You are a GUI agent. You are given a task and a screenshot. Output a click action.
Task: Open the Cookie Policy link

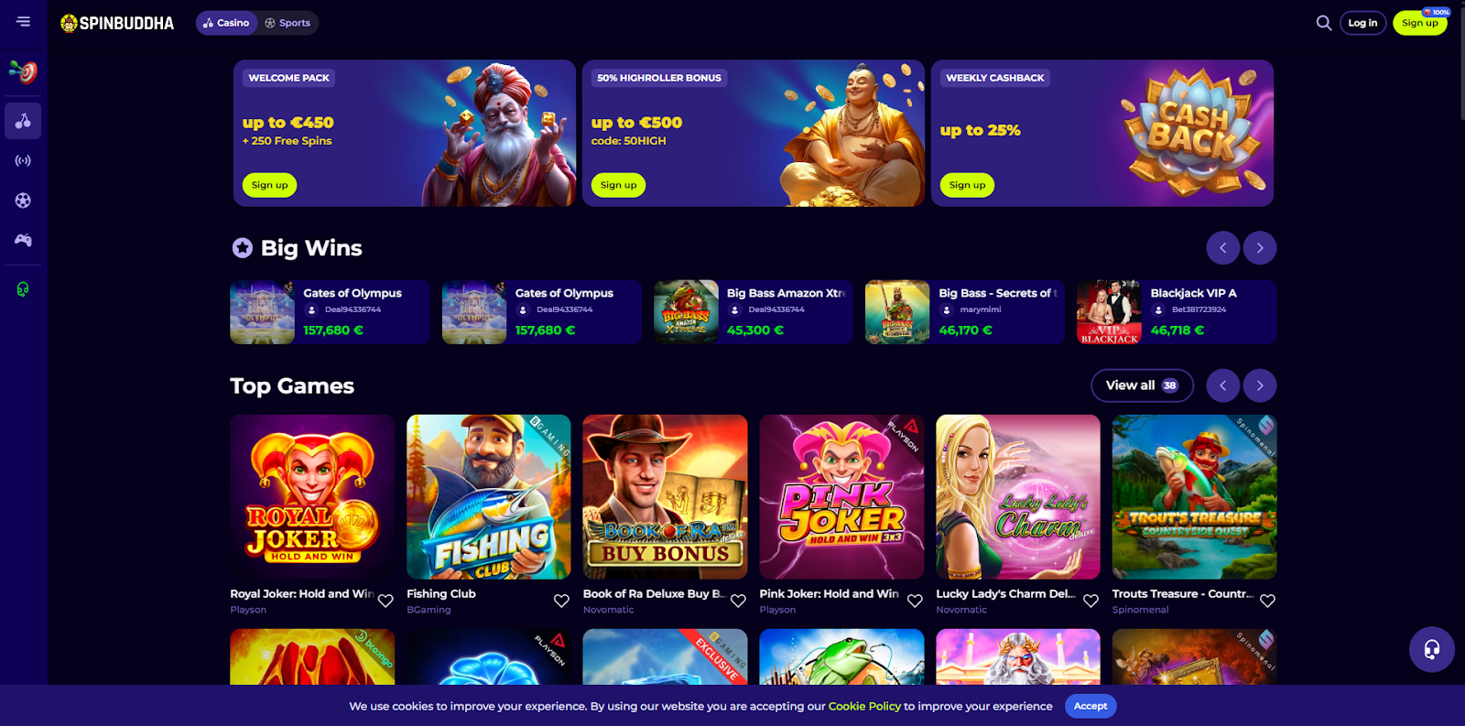[864, 706]
